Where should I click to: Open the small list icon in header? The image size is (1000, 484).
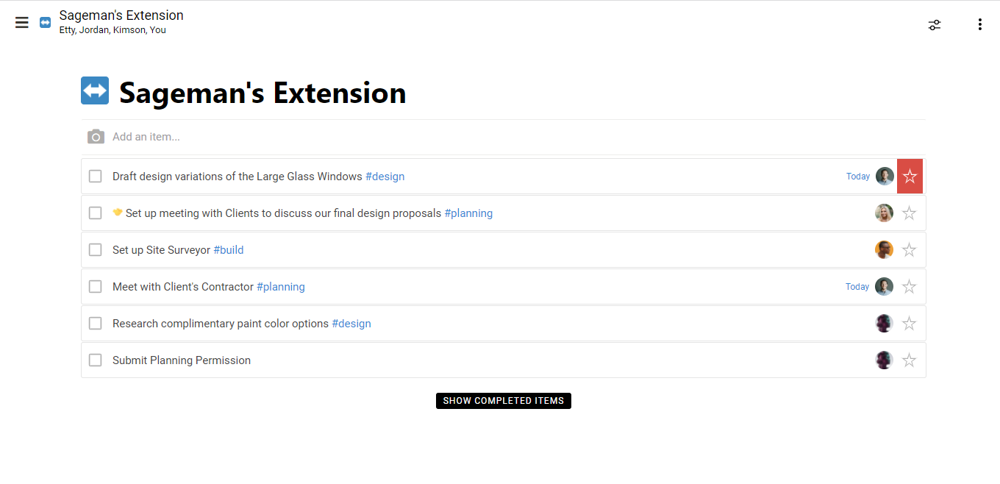tap(46, 23)
